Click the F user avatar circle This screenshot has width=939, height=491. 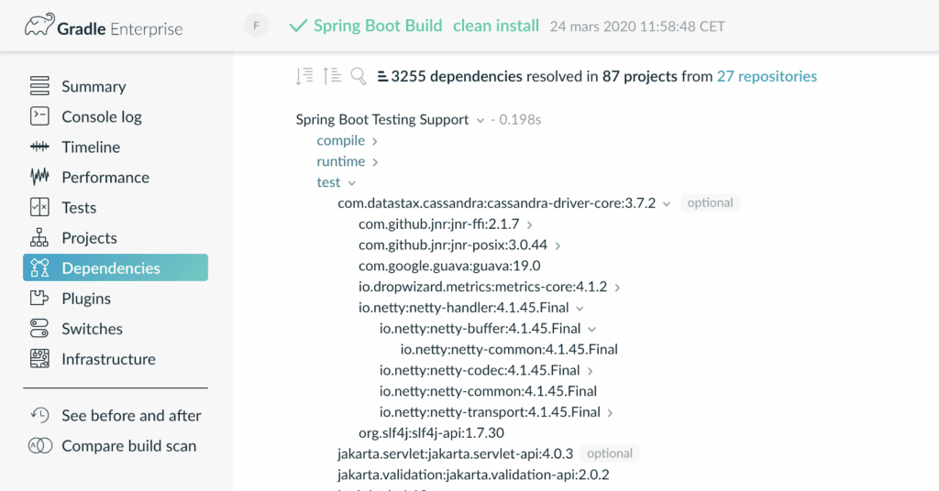pyautogui.click(x=256, y=26)
